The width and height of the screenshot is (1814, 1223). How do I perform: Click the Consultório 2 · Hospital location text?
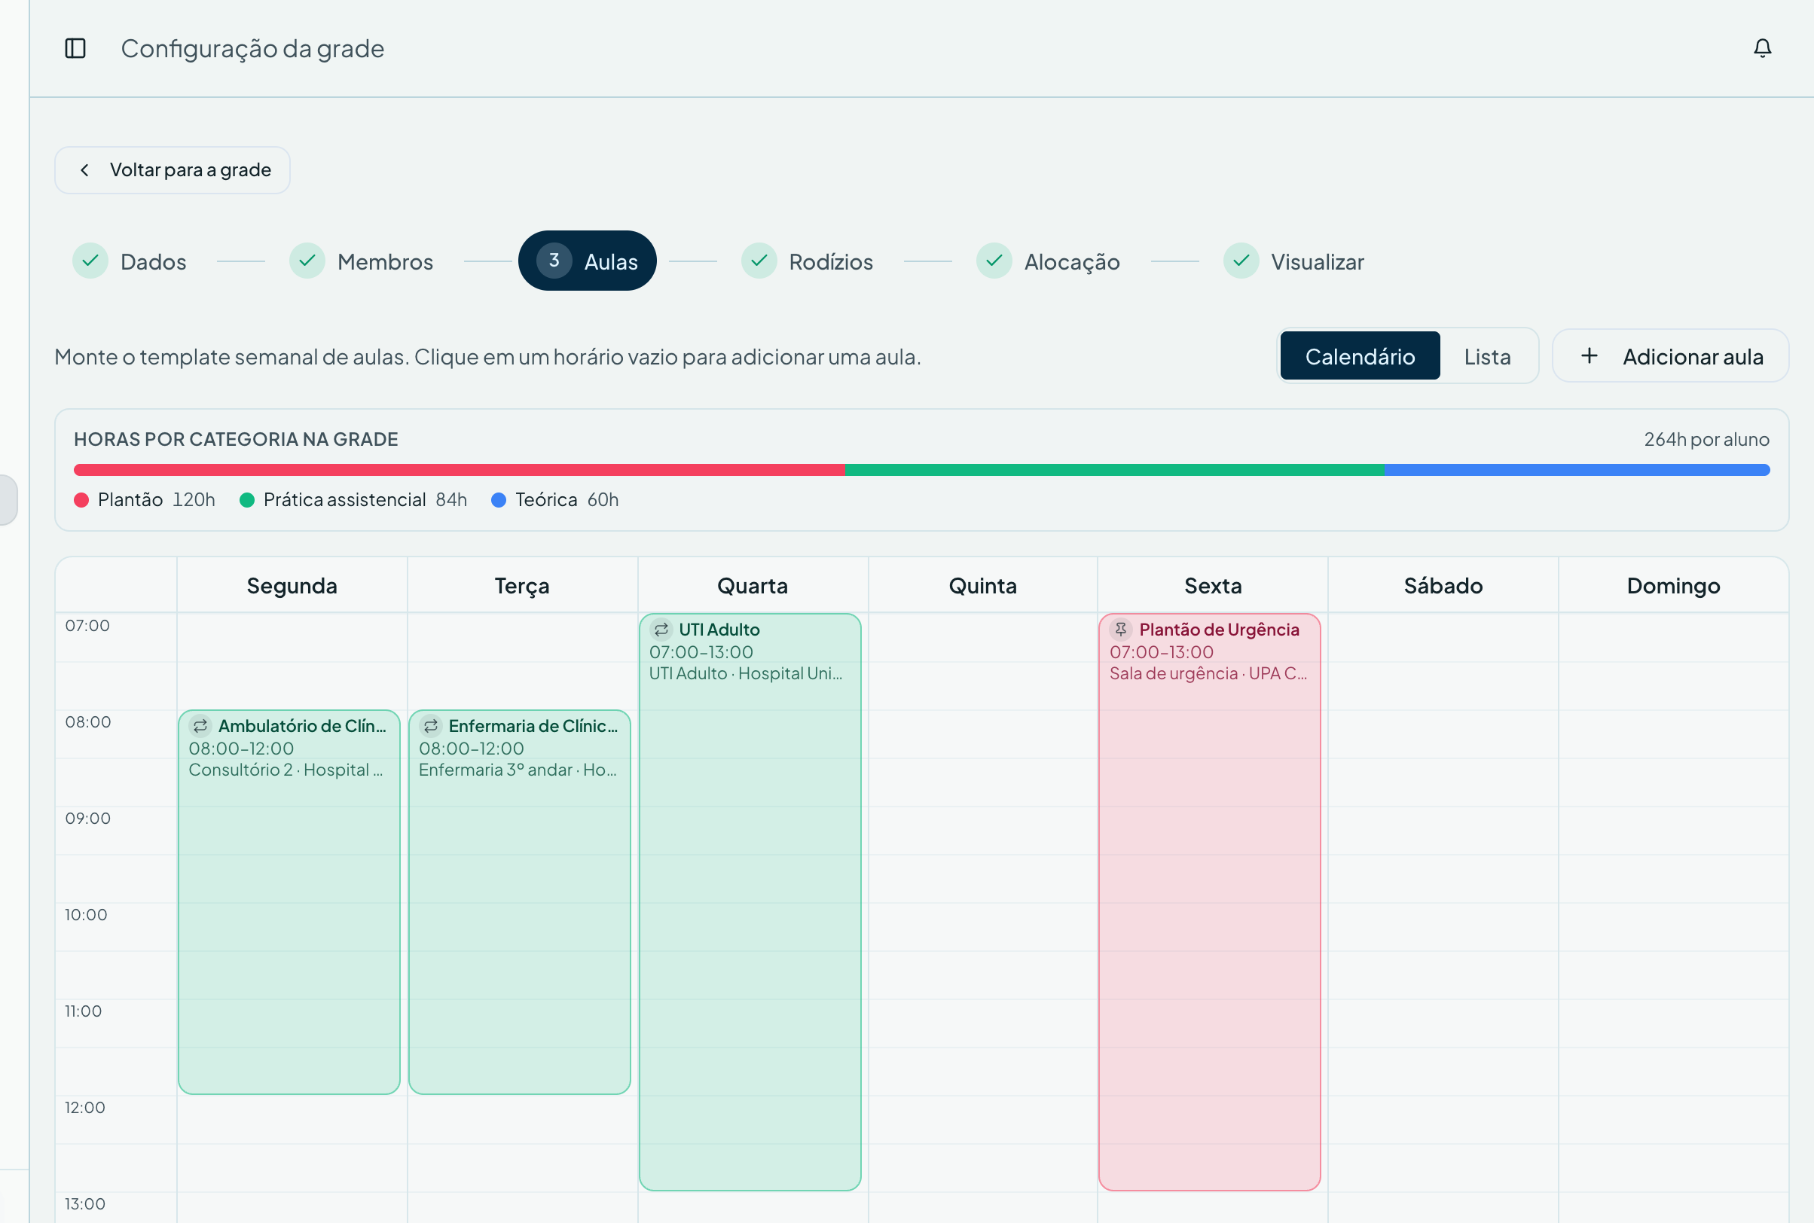(286, 770)
